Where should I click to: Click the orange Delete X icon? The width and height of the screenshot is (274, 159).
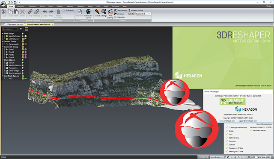[x=22, y=12]
